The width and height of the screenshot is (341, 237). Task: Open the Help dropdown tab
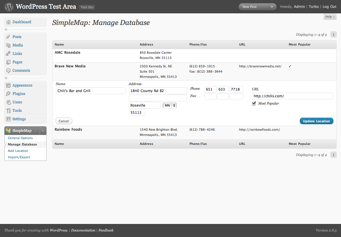(x=330, y=17)
